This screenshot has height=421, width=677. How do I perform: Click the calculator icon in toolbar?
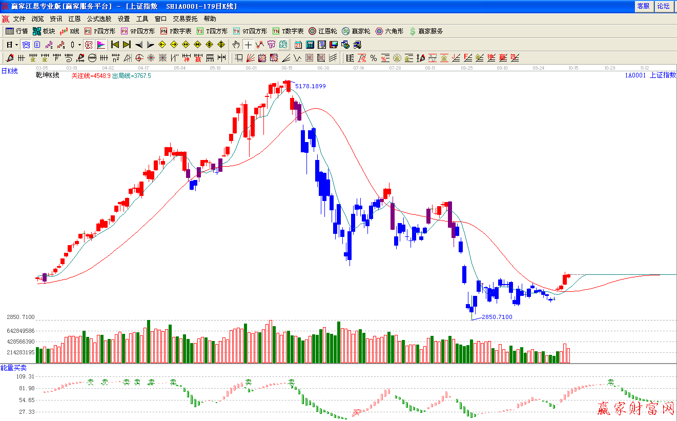pyautogui.click(x=310, y=45)
